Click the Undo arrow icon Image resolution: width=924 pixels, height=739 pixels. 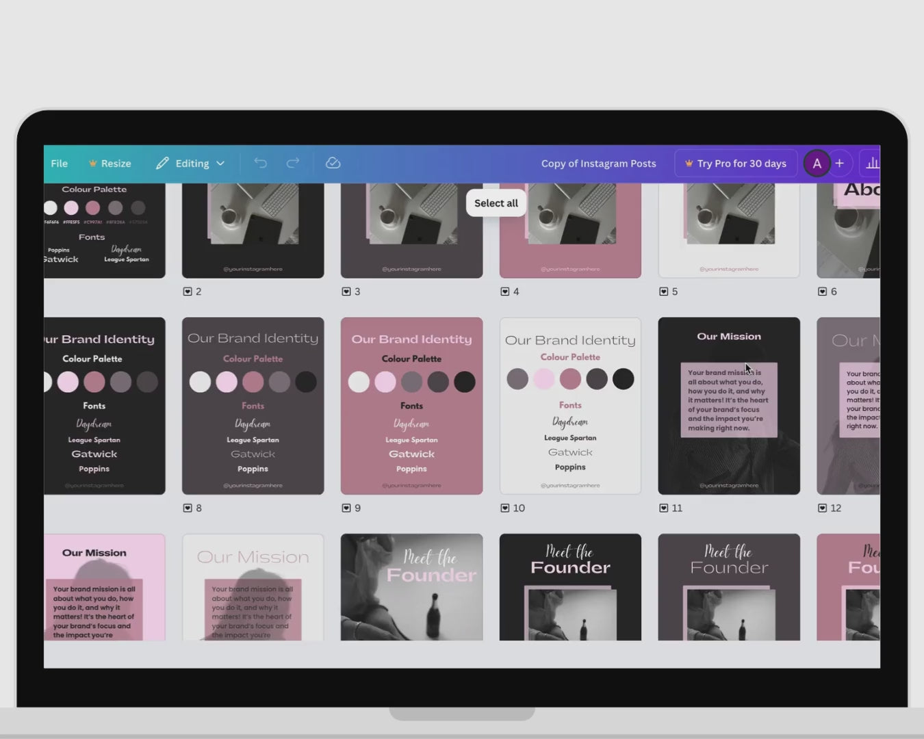click(x=260, y=163)
